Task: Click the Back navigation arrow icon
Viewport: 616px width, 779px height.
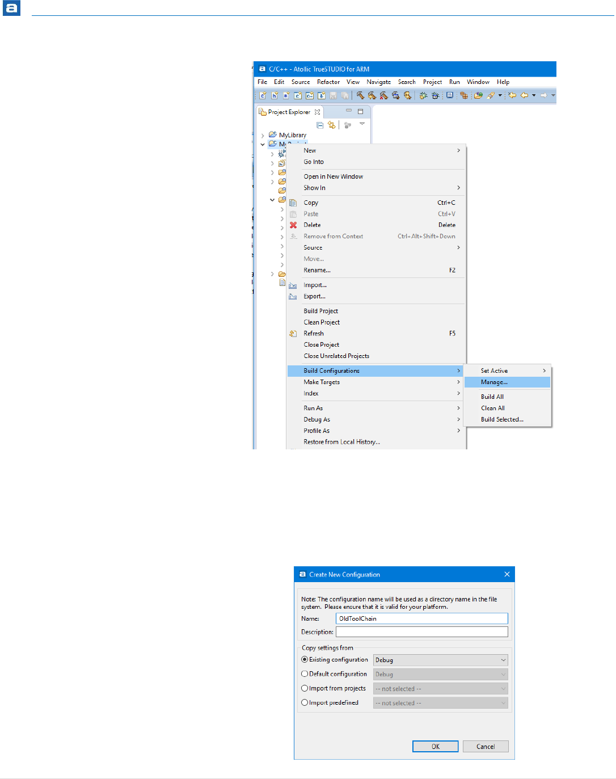Action: pos(525,95)
